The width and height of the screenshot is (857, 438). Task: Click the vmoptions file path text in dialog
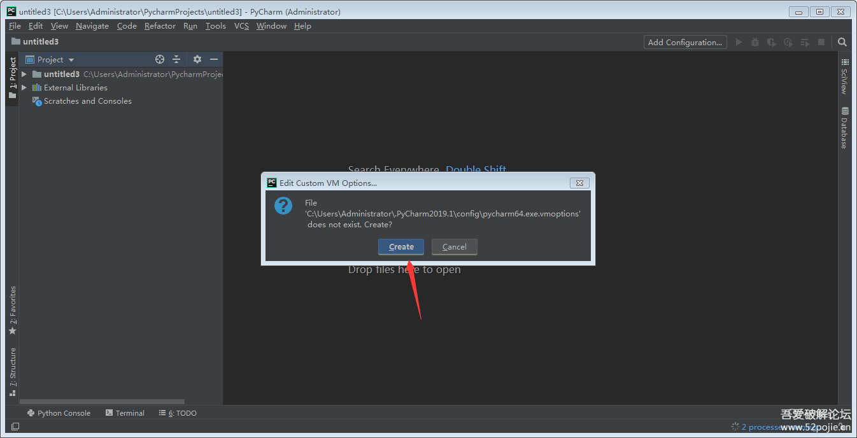(x=443, y=214)
